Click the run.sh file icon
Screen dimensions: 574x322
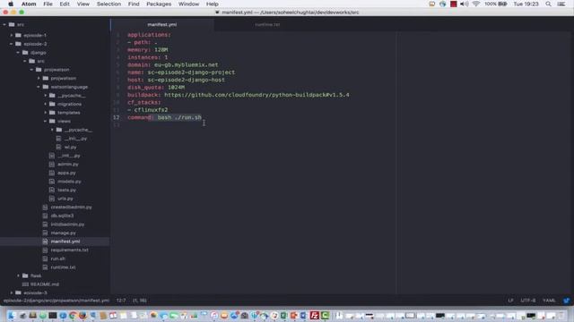click(x=45, y=258)
